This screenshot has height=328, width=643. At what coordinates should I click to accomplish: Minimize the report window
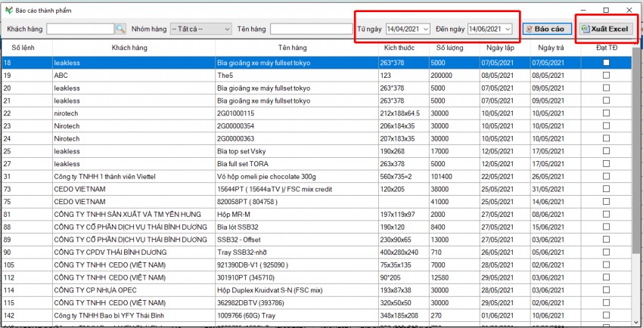pos(582,10)
